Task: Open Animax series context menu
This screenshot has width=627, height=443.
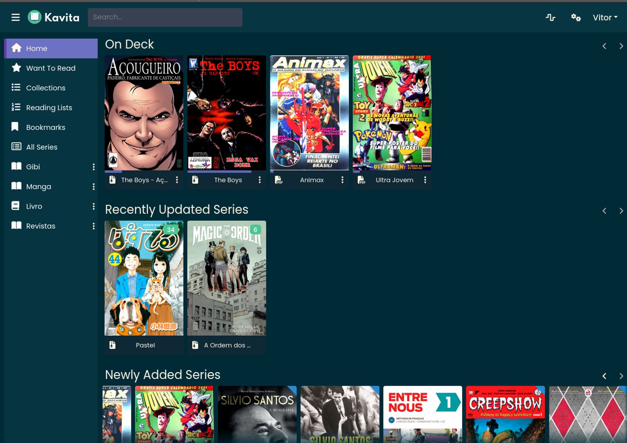Action: point(343,180)
